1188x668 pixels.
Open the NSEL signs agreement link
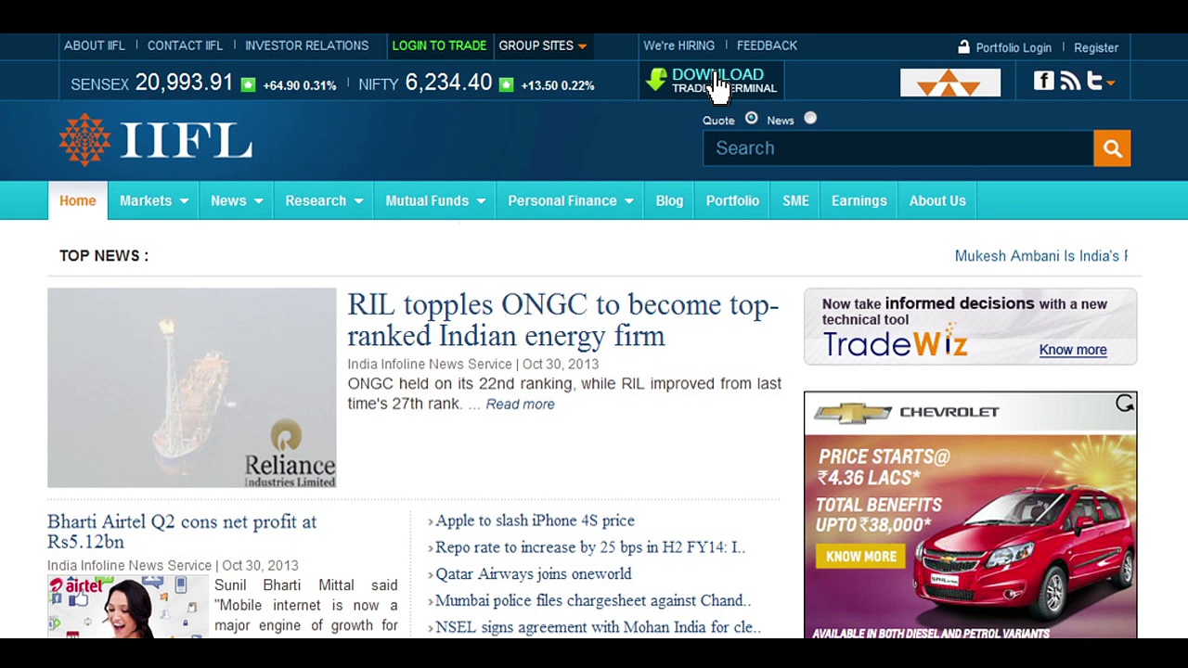tap(598, 627)
